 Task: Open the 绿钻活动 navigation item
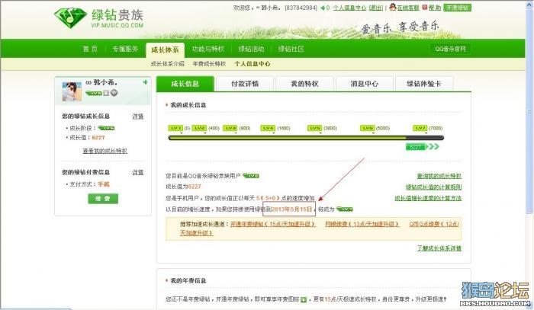(x=251, y=49)
